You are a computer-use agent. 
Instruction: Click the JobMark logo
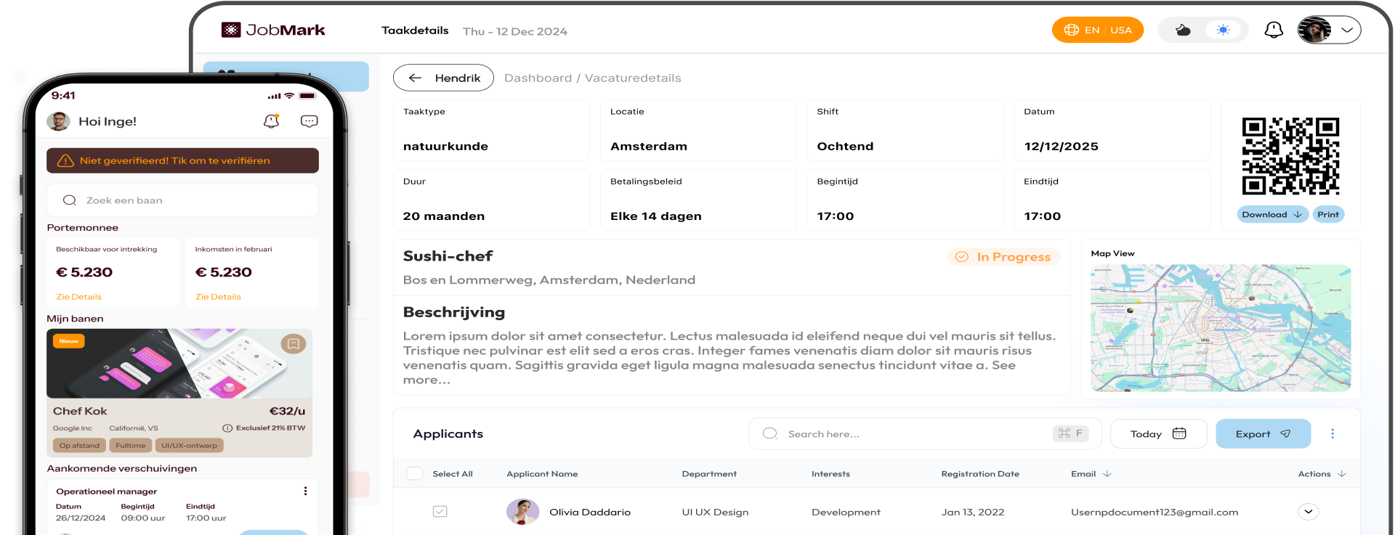coord(273,30)
